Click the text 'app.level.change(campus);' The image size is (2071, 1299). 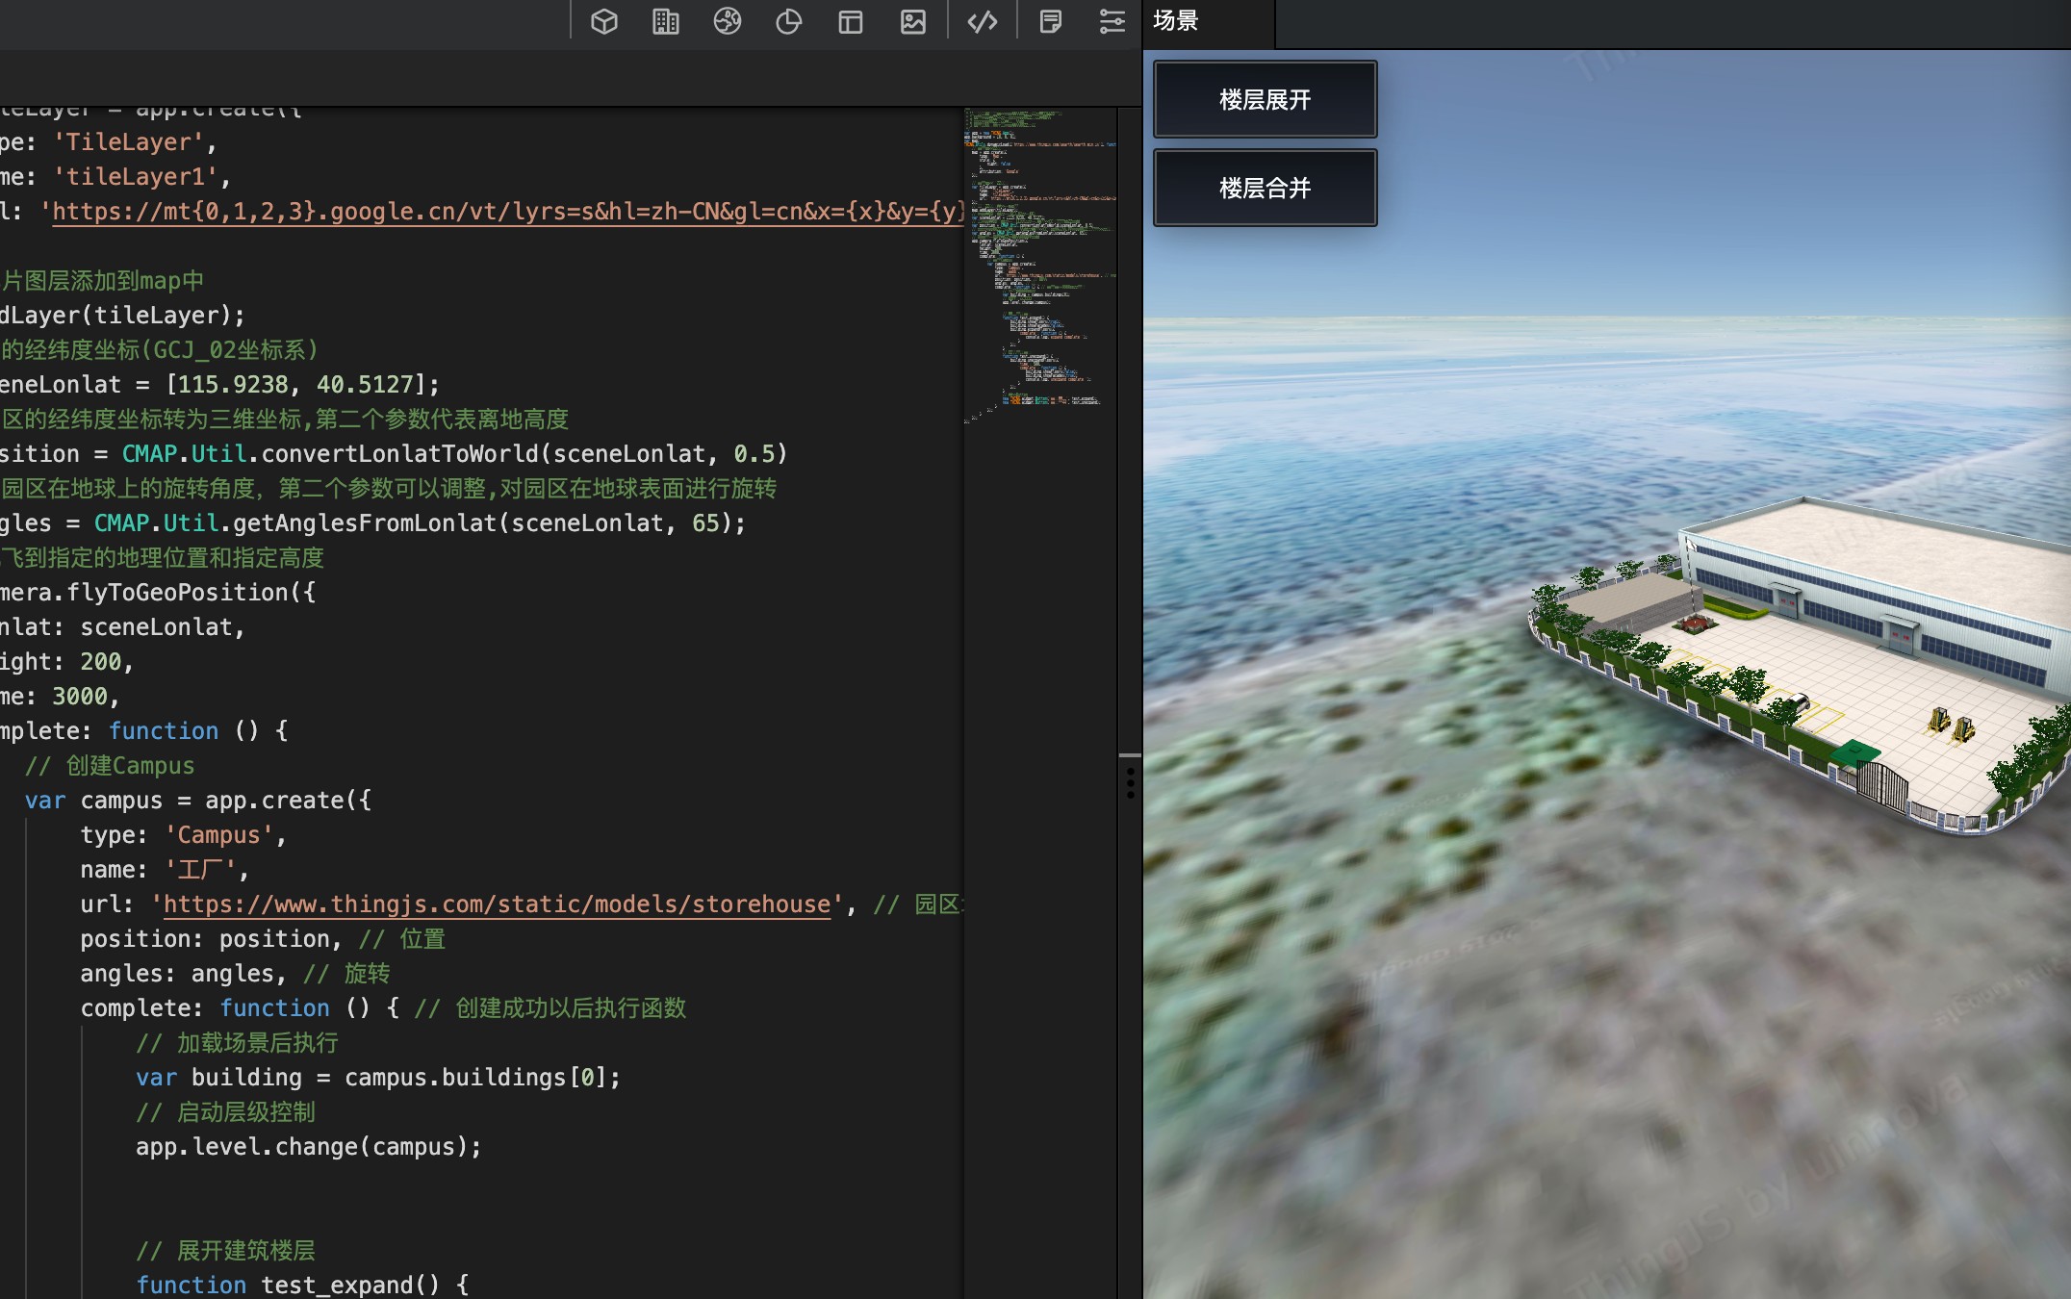point(308,1147)
